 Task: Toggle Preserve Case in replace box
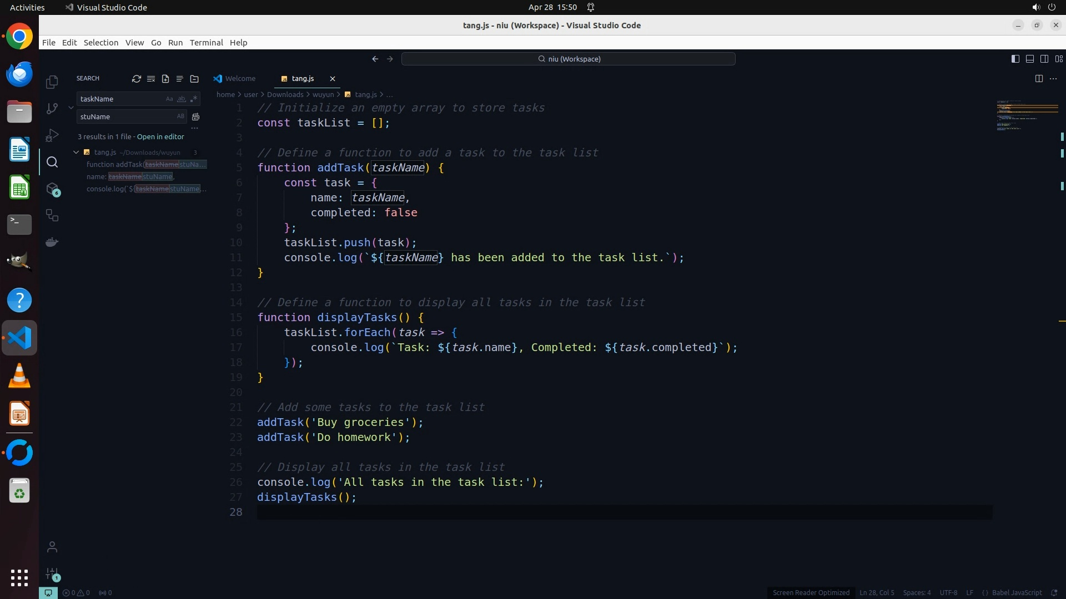(x=180, y=116)
